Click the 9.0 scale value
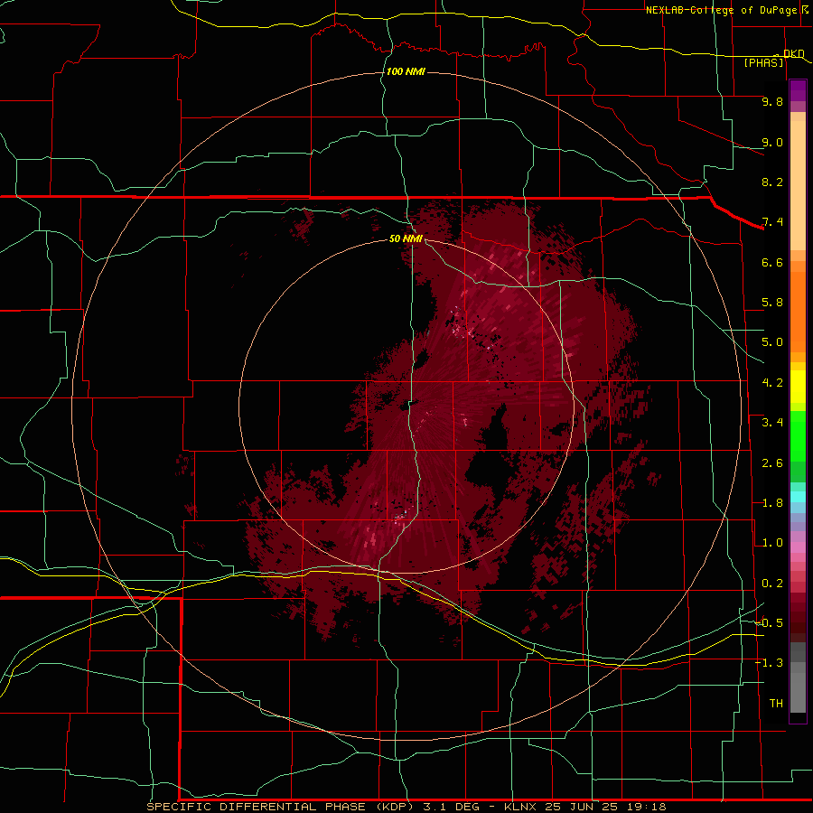This screenshot has width=813, height=813. point(772,142)
